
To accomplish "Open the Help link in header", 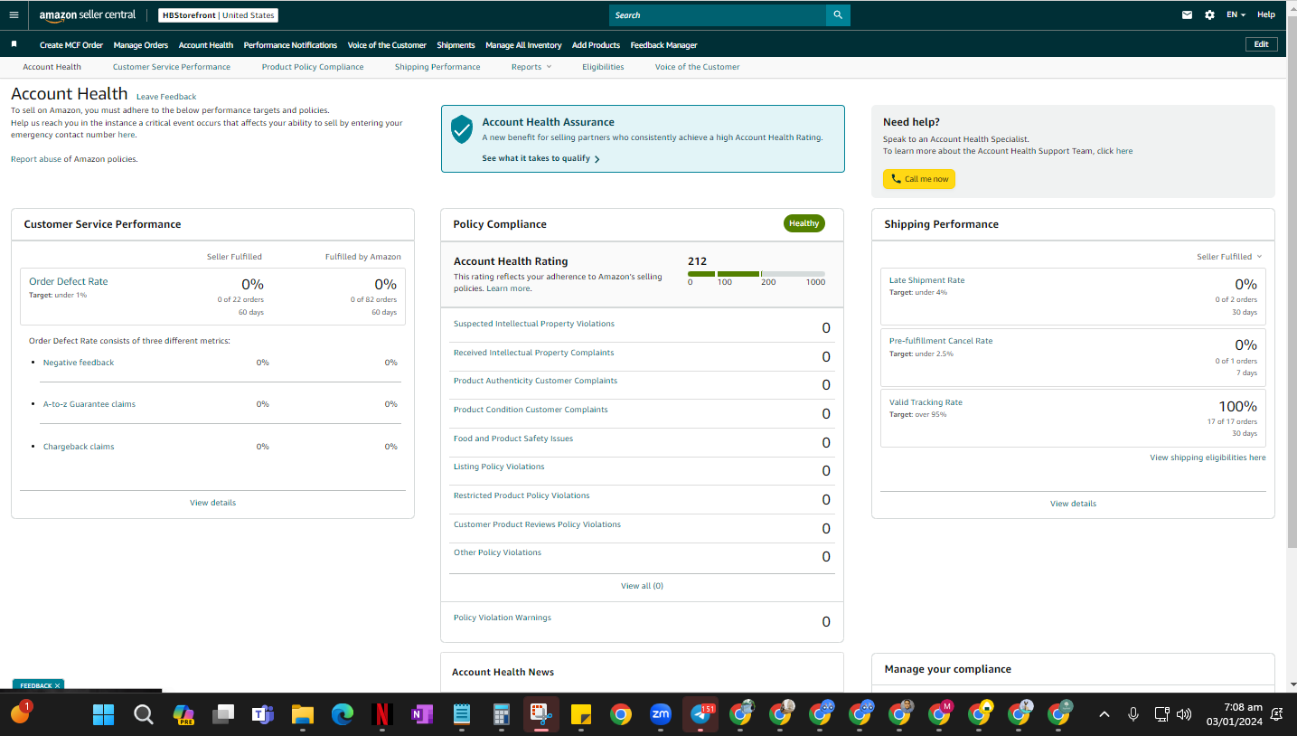I will point(1266,14).
